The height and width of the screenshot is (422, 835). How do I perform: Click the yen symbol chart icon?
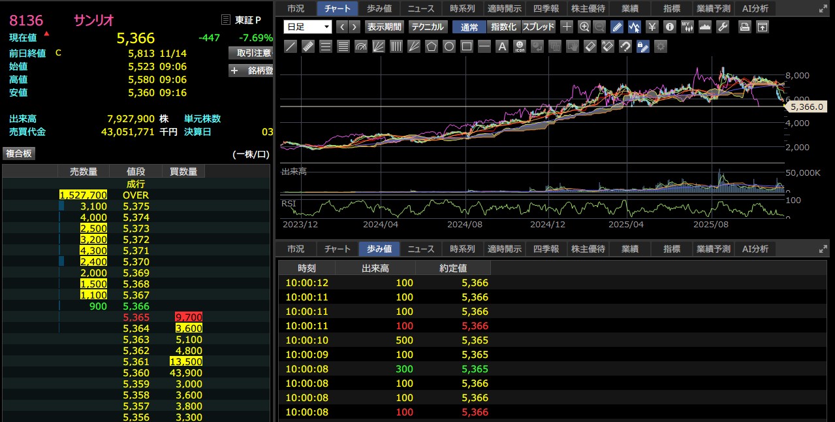click(x=652, y=27)
